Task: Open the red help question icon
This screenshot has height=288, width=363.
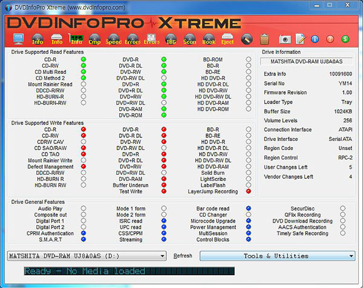Action: coord(330,39)
